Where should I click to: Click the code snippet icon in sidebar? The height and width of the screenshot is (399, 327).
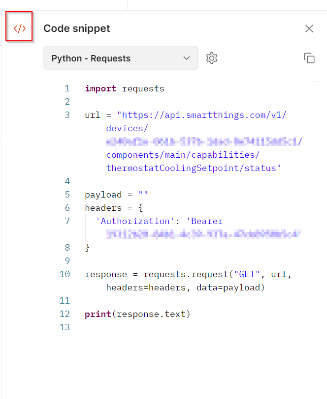(x=20, y=28)
